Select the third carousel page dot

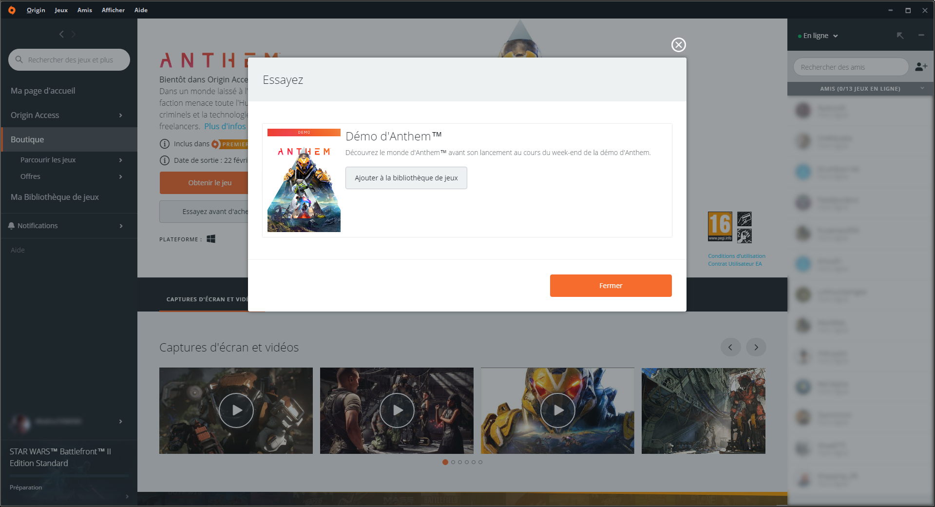pos(460,462)
